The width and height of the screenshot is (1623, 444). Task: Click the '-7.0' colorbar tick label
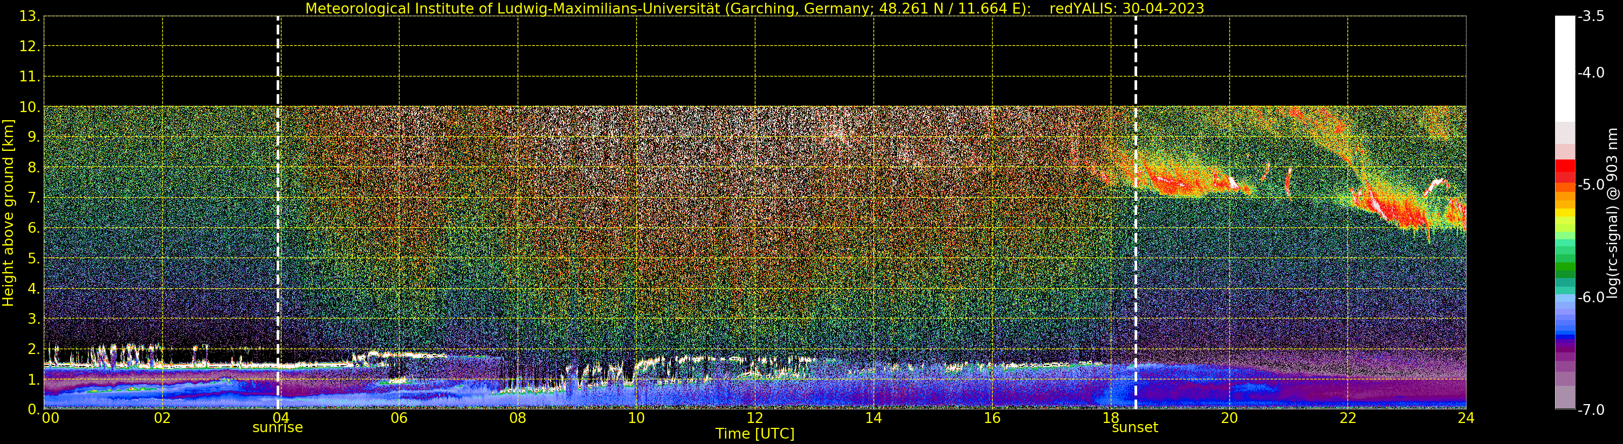pyautogui.click(x=1591, y=410)
